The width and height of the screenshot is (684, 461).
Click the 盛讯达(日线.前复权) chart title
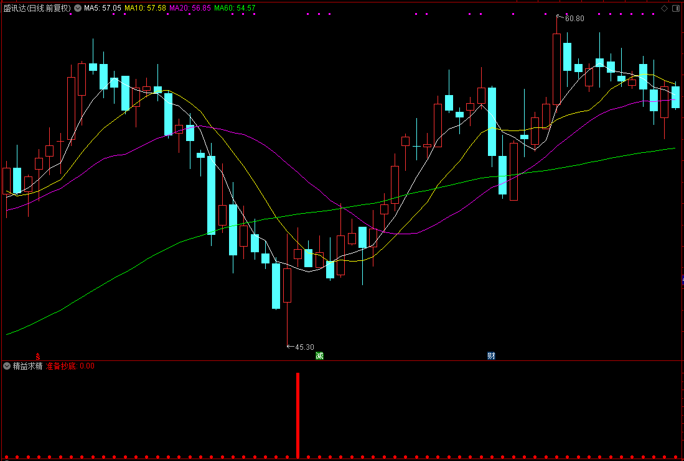tap(37, 8)
